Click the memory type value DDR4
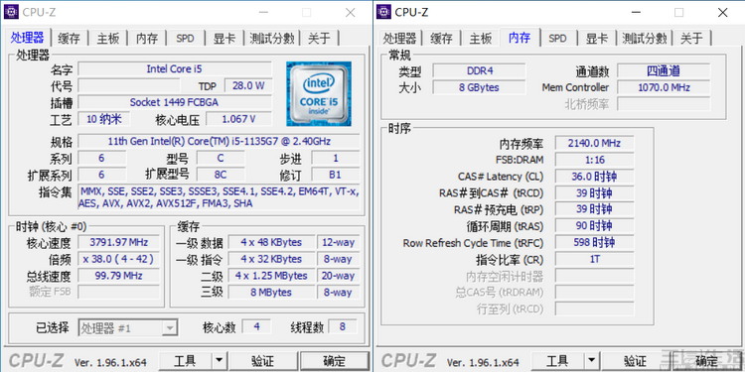Viewport: 745px width, 372px height. coord(480,71)
